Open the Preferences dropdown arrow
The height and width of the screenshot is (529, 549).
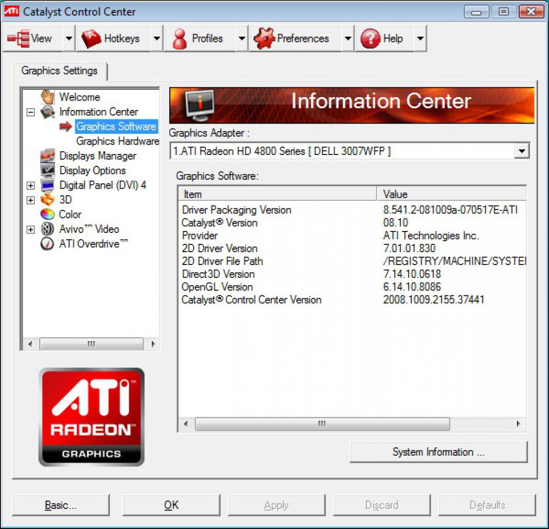point(348,38)
